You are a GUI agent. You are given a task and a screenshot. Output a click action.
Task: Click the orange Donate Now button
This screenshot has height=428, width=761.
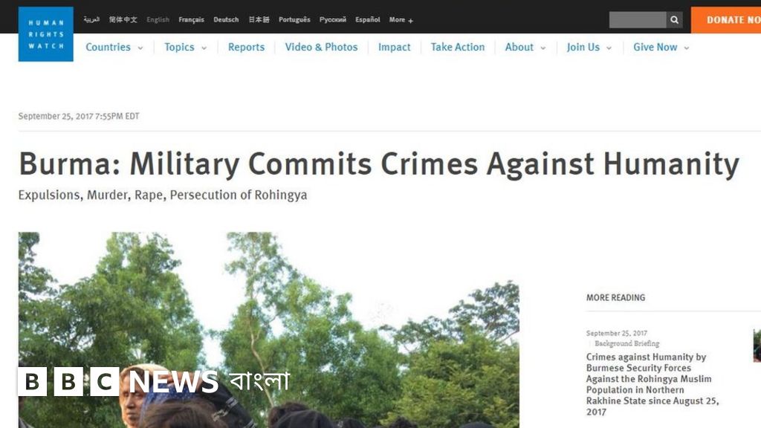(x=726, y=20)
